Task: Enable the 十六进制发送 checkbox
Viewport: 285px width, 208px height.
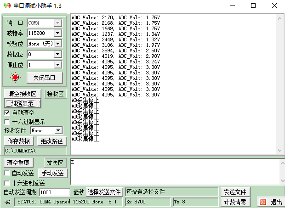Action: tap(6, 183)
